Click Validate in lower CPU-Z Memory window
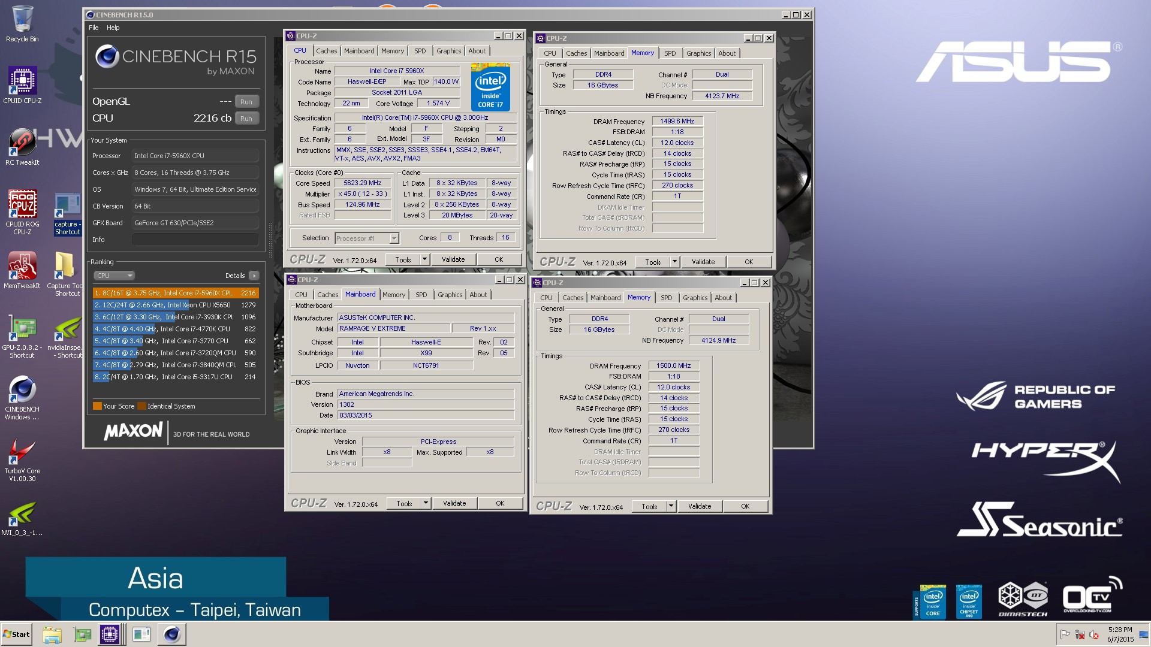The width and height of the screenshot is (1151, 647). pos(700,506)
